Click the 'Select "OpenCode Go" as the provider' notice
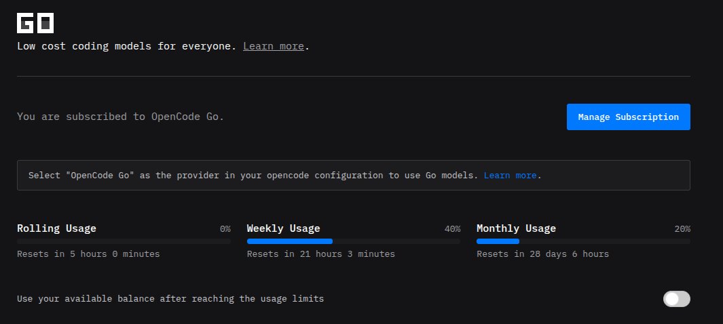This screenshot has height=324, width=723. pos(353,176)
